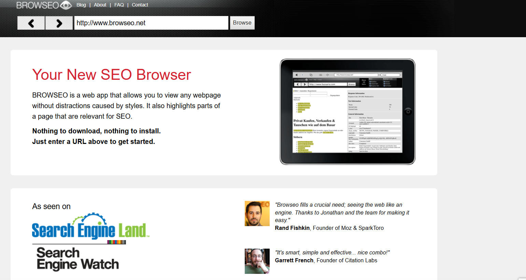Click the URL input field
The height and width of the screenshot is (280, 526).
[151, 23]
